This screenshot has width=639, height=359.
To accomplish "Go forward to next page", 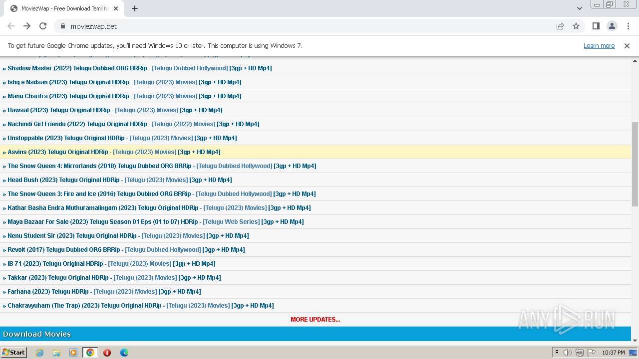I will click(27, 26).
